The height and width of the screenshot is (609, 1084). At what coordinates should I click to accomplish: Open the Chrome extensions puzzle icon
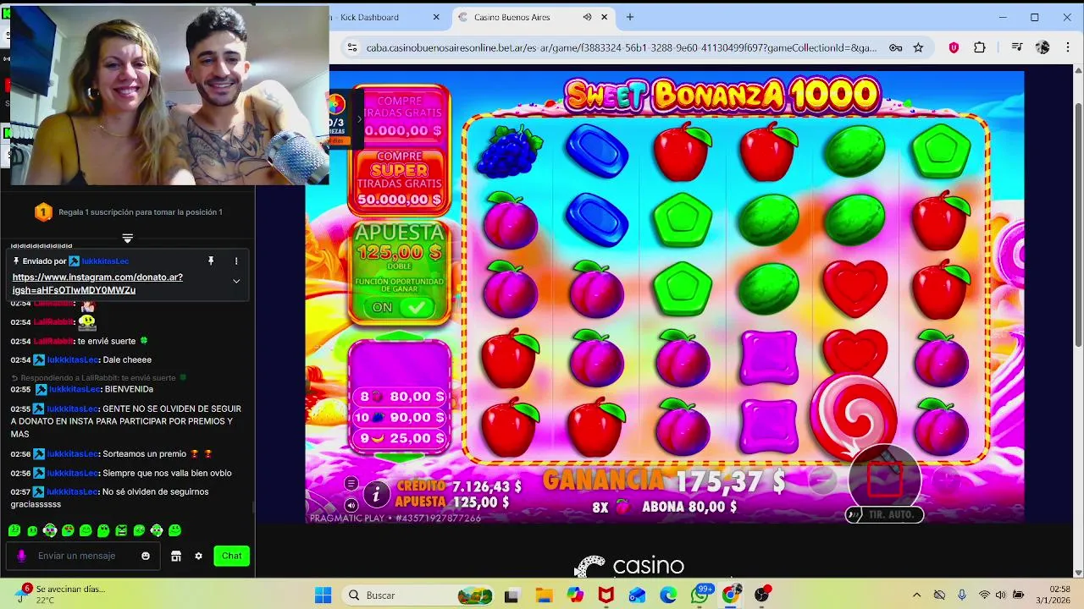[982, 48]
